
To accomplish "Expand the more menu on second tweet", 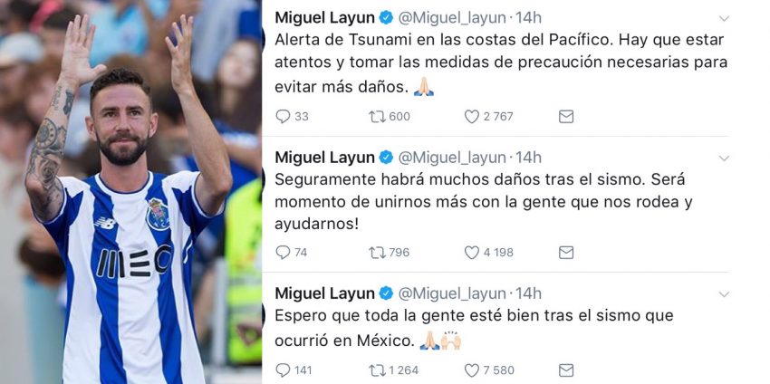I will [x=724, y=158].
